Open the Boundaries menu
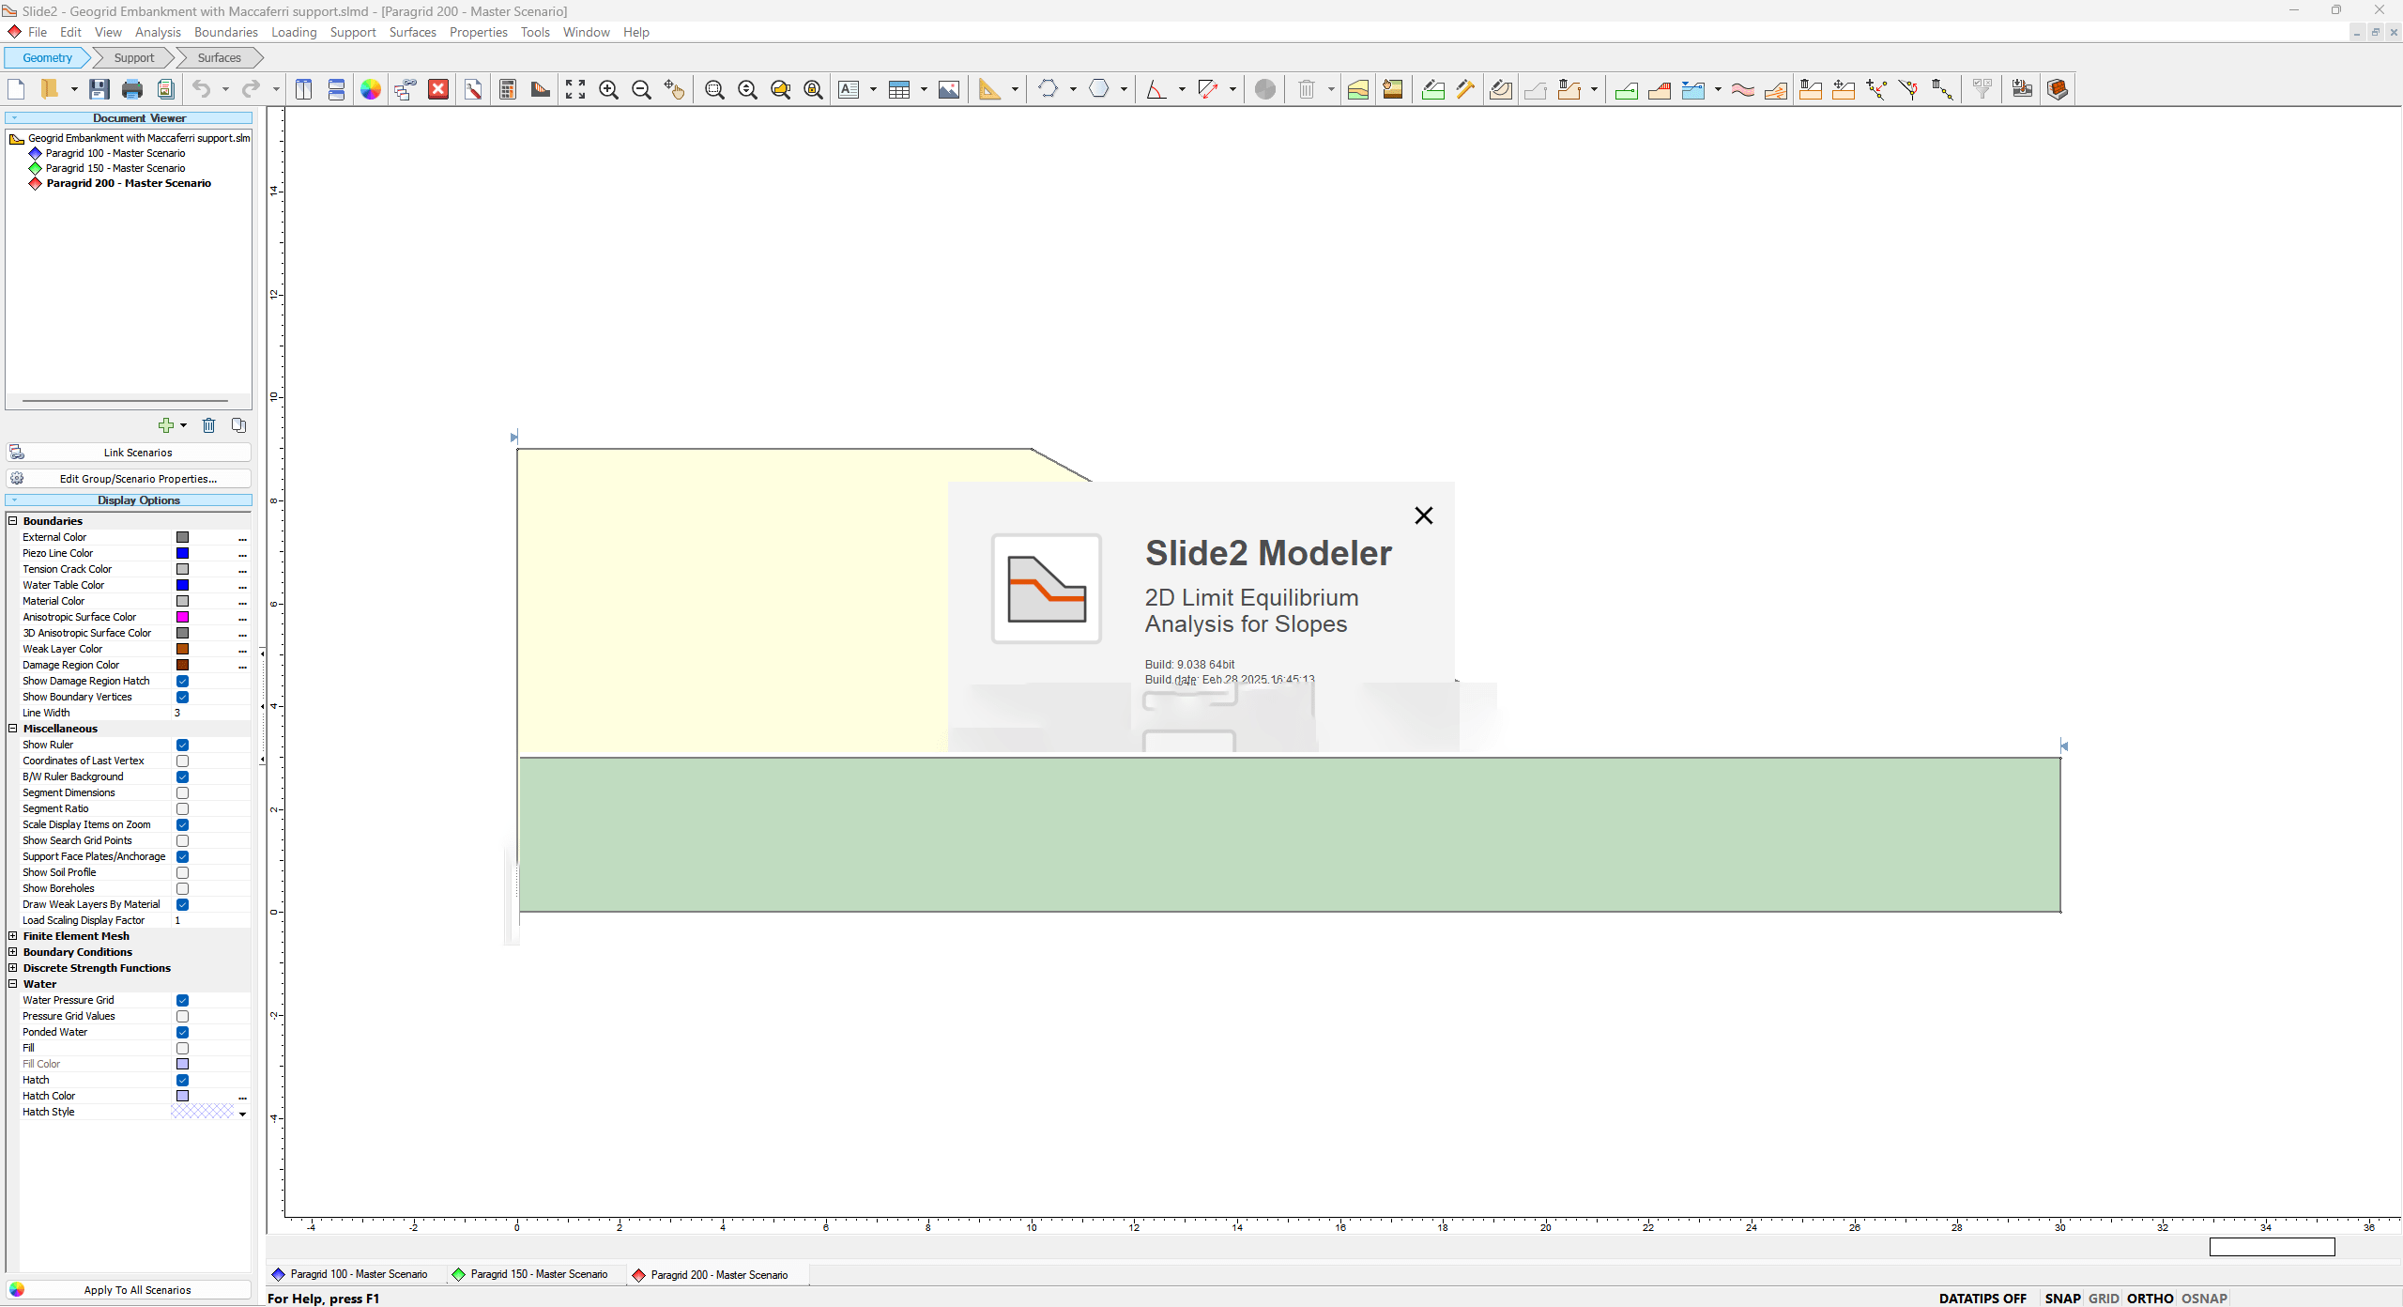Screen dimensions: 2403x1307 click(x=225, y=32)
